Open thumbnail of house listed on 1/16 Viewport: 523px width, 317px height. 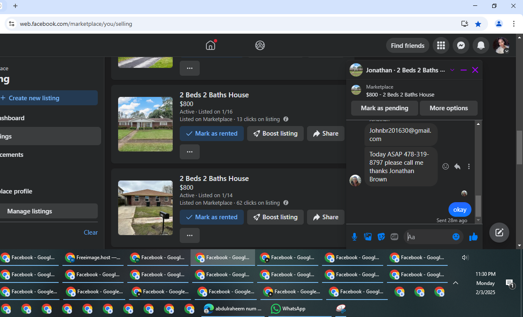pyautogui.click(x=145, y=124)
